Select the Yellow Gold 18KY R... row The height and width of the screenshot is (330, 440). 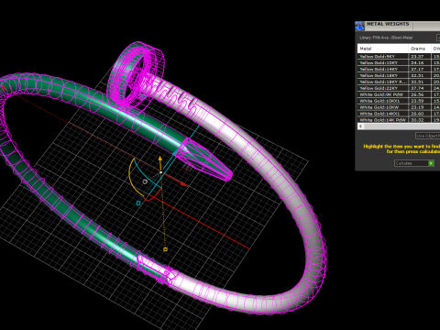tap(399, 82)
